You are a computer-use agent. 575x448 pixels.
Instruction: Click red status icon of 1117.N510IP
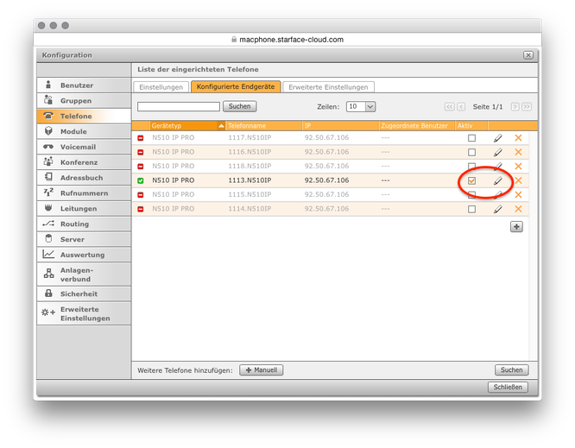click(141, 138)
